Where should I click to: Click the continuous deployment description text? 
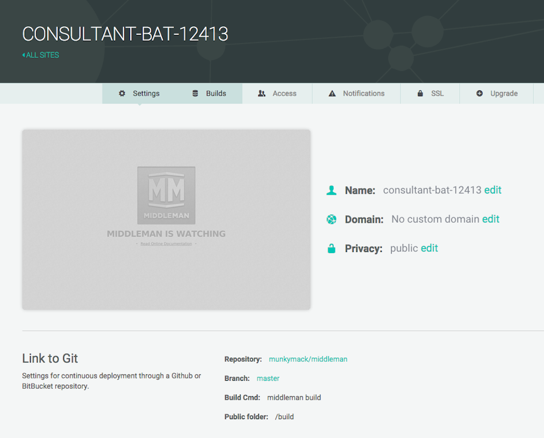[111, 381]
